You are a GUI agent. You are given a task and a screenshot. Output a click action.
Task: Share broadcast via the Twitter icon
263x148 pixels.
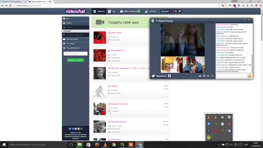pyautogui.click(x=153, y=76)
